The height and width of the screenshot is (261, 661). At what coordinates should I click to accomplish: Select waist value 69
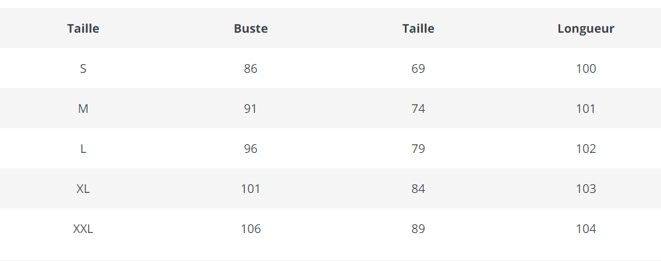[x=418, y=68]
